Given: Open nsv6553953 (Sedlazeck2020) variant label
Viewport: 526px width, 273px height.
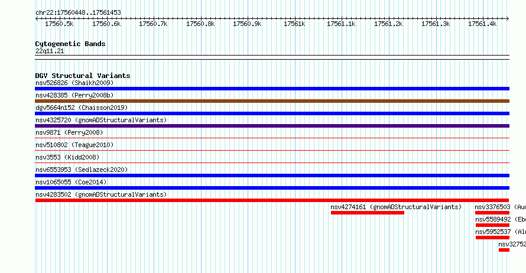Looking at the screenshot, I should click(82, 170).
